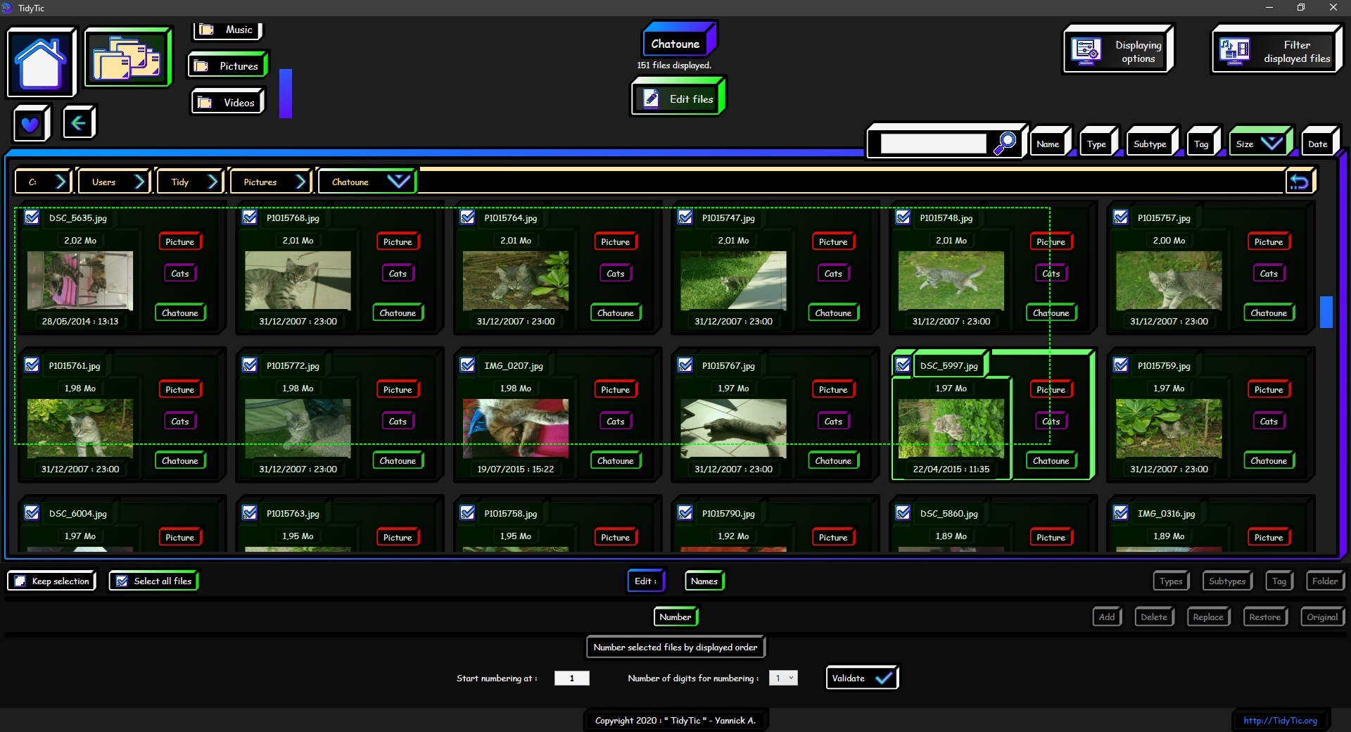
Task: Toggle Keep selection option
Action: 52,581
